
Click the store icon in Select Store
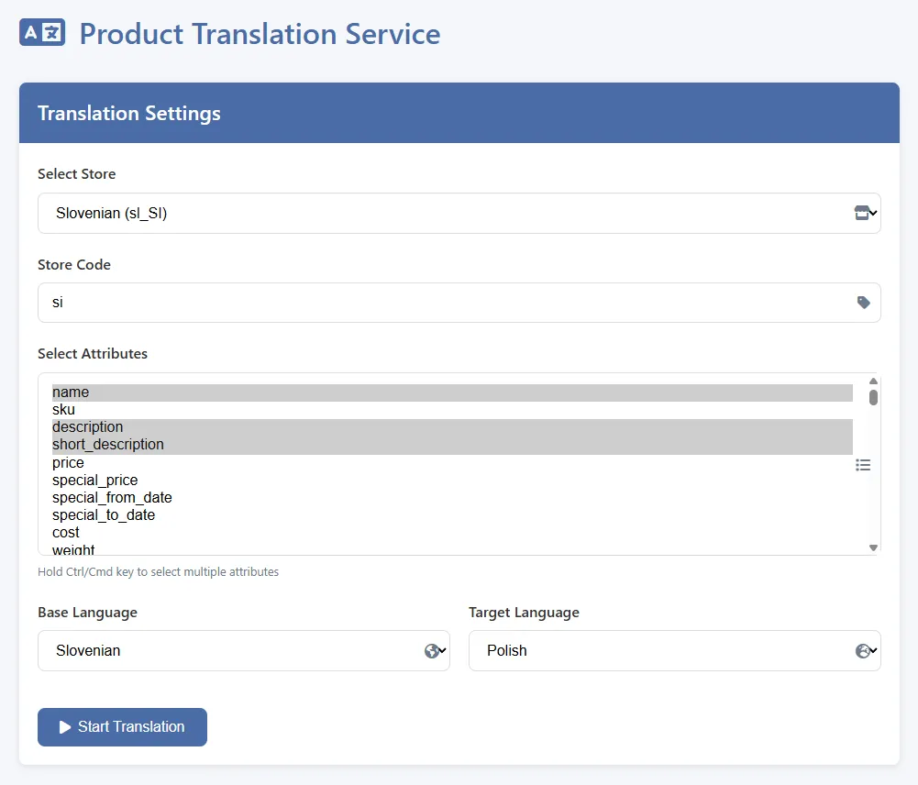pos(861,213)
